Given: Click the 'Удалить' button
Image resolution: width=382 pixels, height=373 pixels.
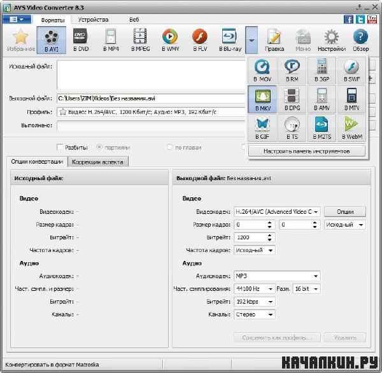Looking at the screenshot, I should click(x=345, y=338).
